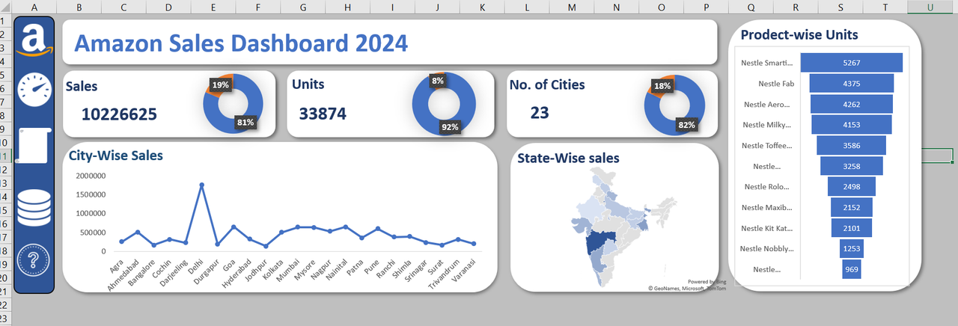This screenshot has width=958, height=326.
Task: Select the funnel bar showing 969
Action: [852, 269]
